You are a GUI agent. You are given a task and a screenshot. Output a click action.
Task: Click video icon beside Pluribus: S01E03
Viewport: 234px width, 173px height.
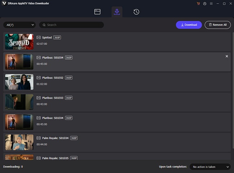tap(39, 98)
